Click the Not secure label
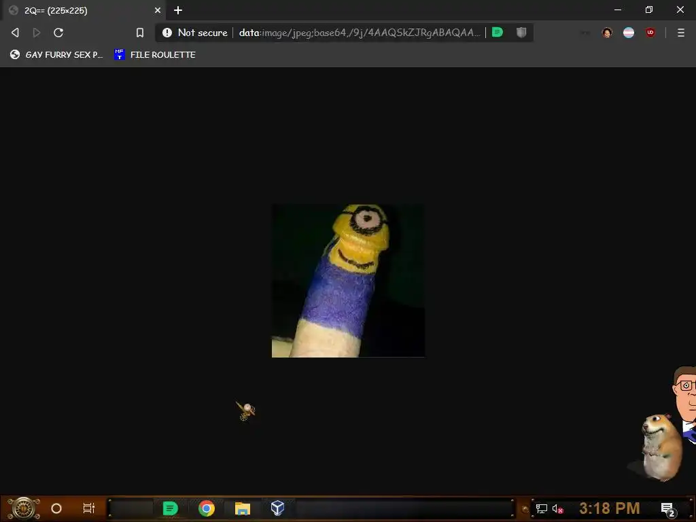The height and width of the screenshot is (522, 696). click(203, 33)
